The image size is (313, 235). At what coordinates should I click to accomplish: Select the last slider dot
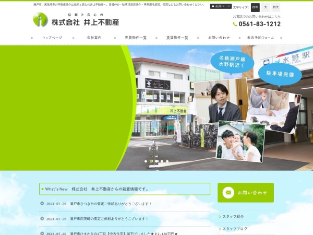pyautogui.click(x=167, y=161)
